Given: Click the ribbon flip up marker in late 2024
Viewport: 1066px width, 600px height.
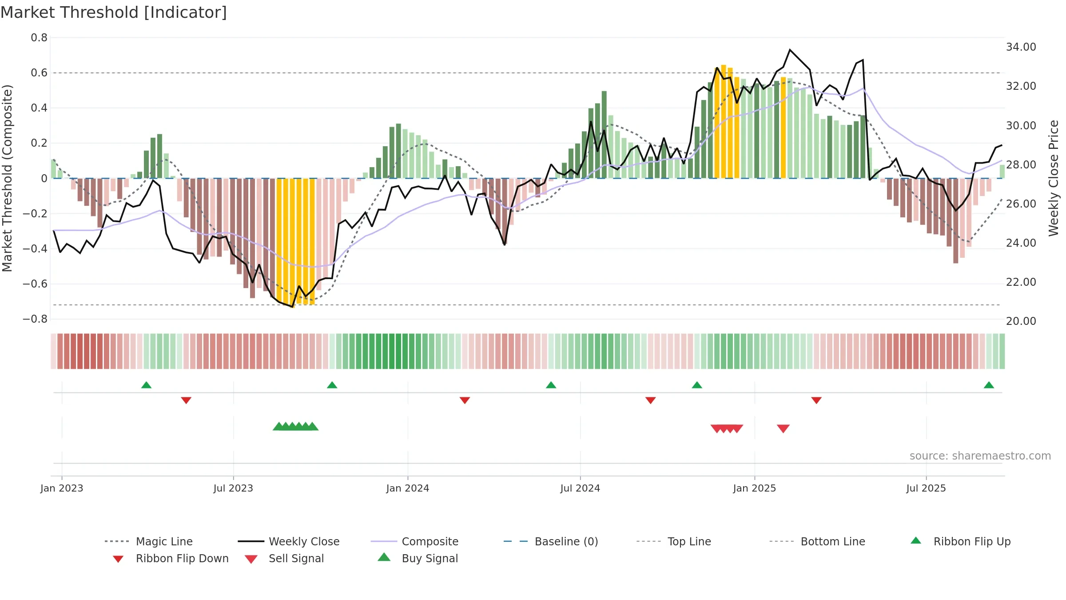Looking at the screenshot, I should tap(697, 385).
